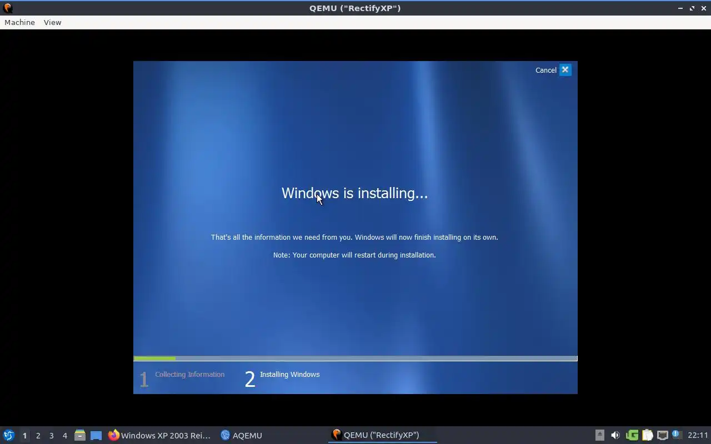This screenshot has height=444, width=711.
Task: Maximize the QEMU window
Action: click(692, 8)
